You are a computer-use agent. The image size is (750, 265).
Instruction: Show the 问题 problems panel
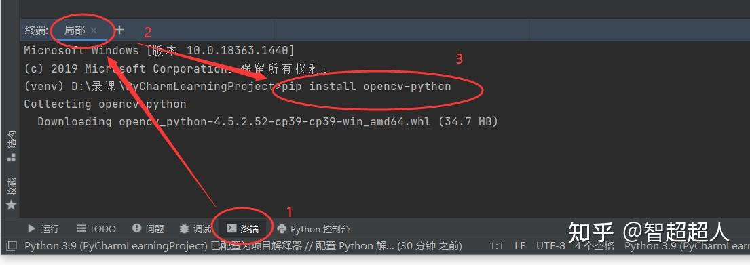[x=148, y=229]
